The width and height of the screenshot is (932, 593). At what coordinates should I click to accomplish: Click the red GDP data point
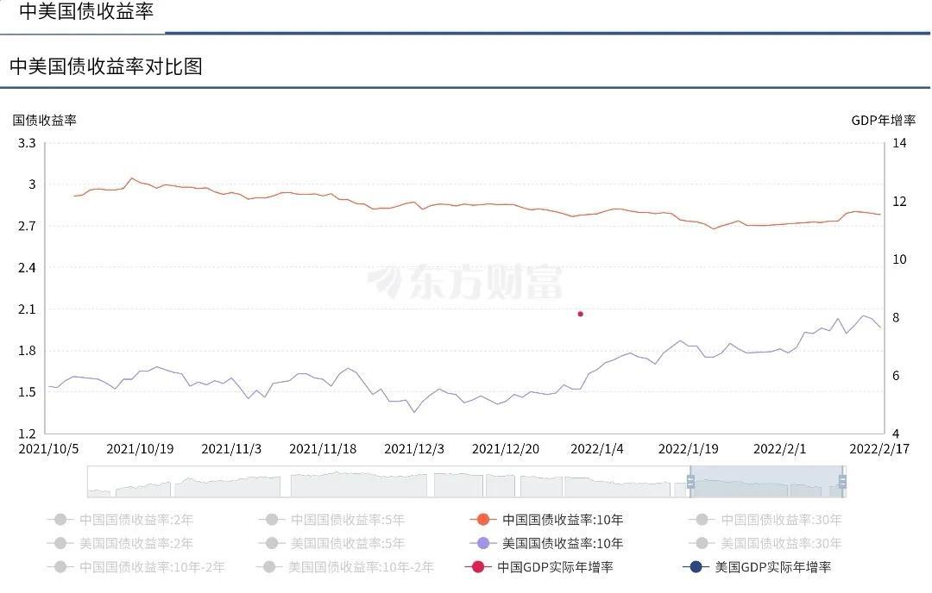[580, 314]
